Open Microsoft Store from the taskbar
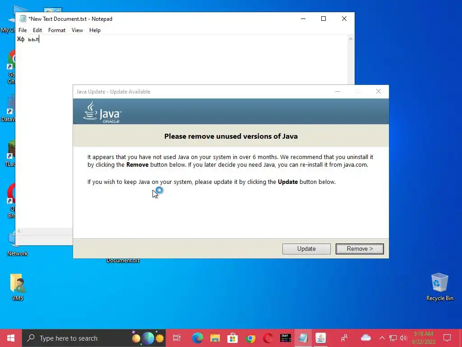Viewport: 462px width, 347px height. point(233,338)
